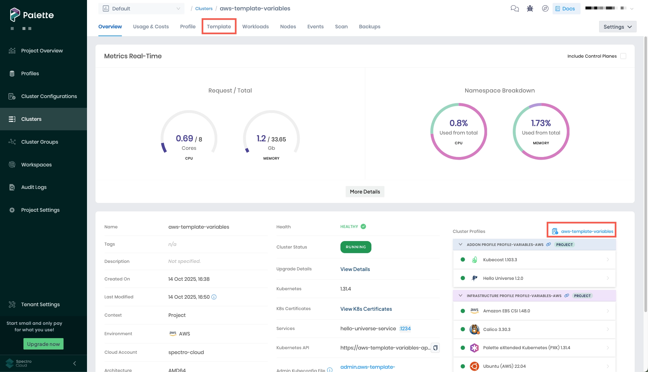Toggle the Kubecost 1.103.3 status indicator
This screenshot has height=372, width=648.
(x=463, y=260)
